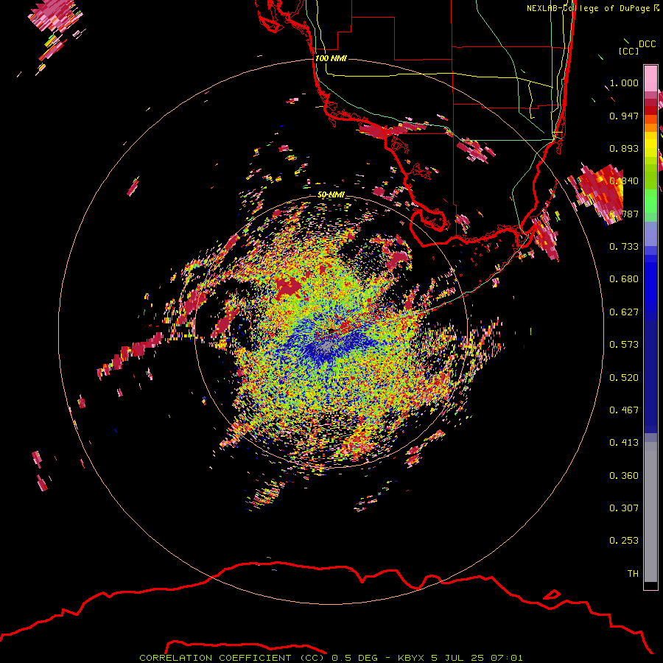Screen dimensions: 663x663
Task: Click the 0.787 color scale value
Action: click(624, 214)
